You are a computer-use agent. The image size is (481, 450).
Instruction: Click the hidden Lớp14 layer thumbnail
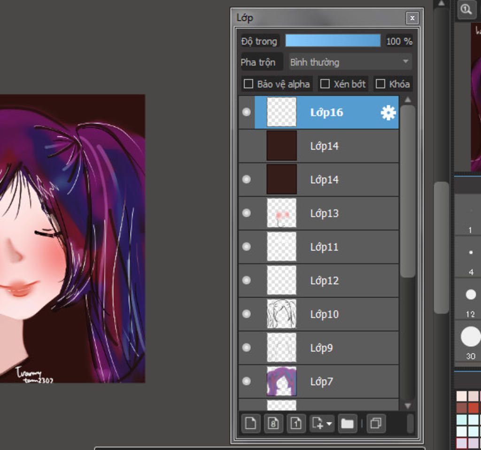click(x=282, y=146)
